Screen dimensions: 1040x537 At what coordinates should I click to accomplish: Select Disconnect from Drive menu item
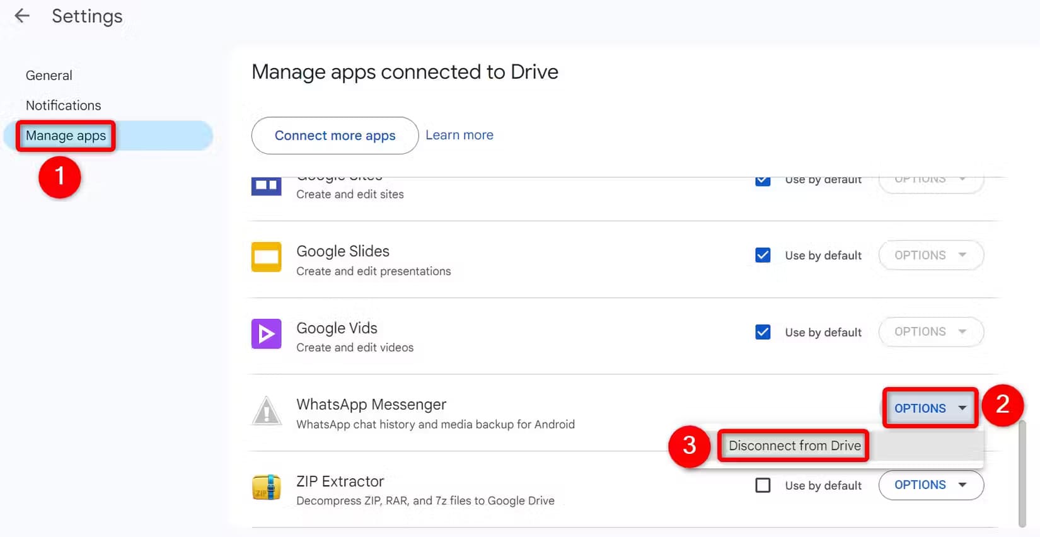(794, 446)
